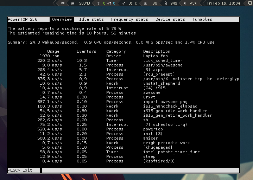Click the Summary wakeups/second line

[111, 42]
